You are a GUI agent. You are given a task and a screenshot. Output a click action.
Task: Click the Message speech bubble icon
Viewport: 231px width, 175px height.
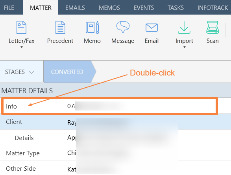click(123, 27)
